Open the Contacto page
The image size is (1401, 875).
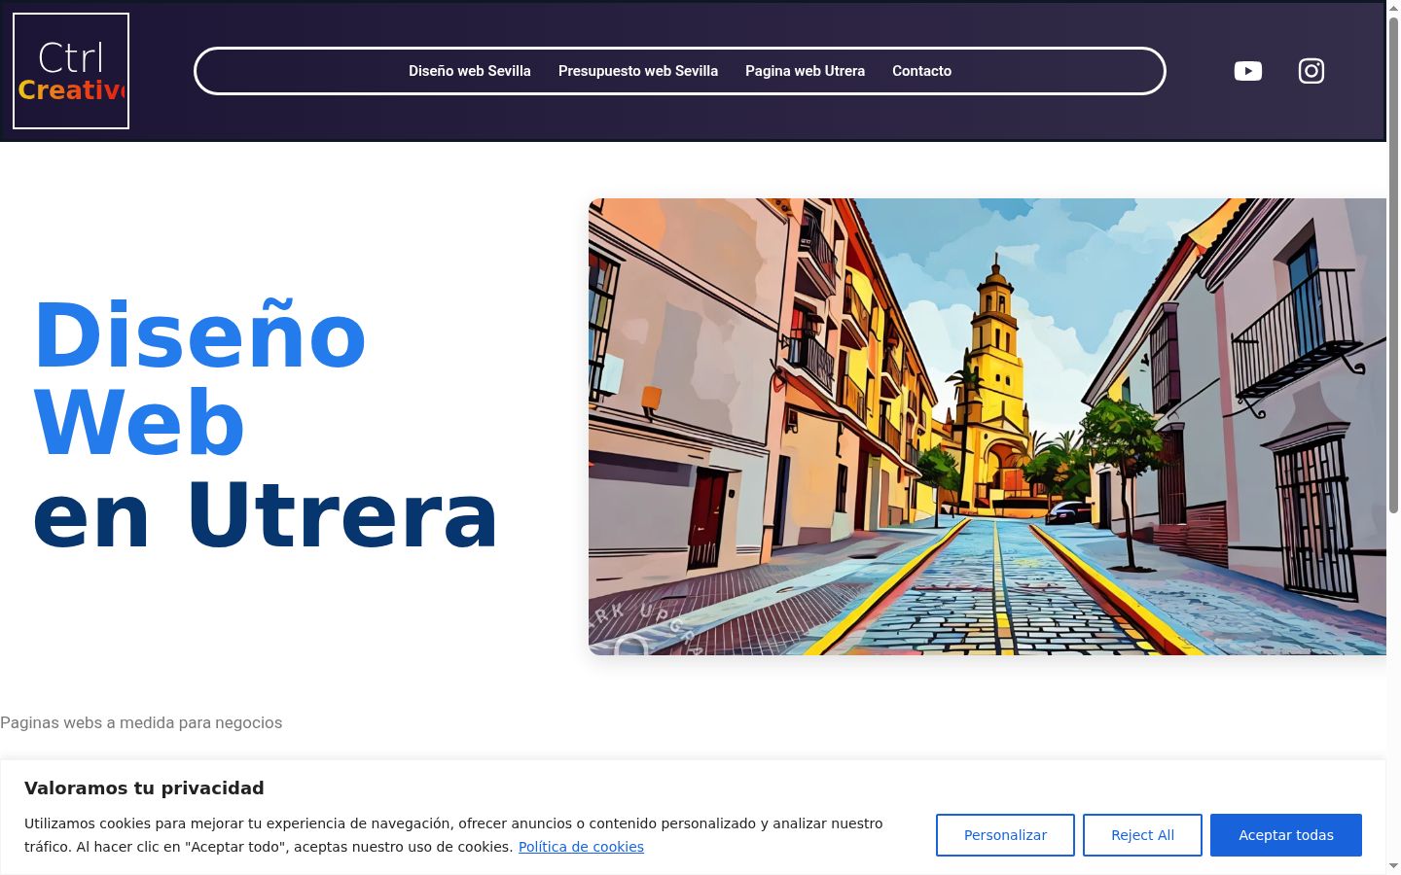(921, 71)
